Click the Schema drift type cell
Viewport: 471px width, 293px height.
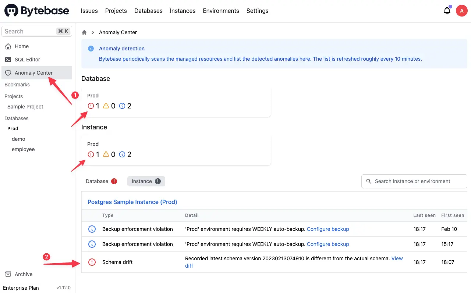pyautogui.click(x=117, y=262)
